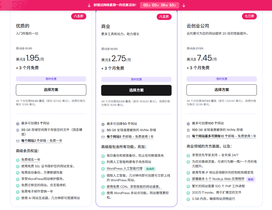Click the storage icon beside 20 GB 存储空间
The width and height of the screenshot is (272, 210).
coord(18,130)
